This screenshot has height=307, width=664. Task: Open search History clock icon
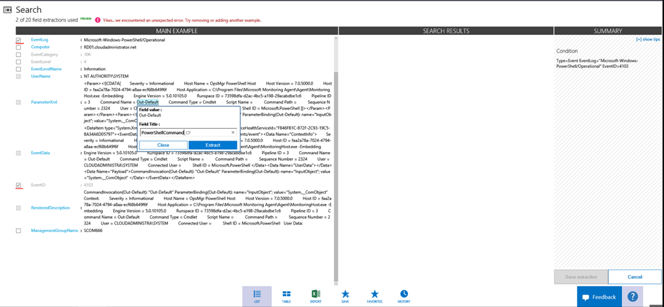pos(404,295)
